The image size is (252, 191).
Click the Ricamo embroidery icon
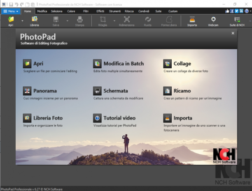[x=167, y=91]
